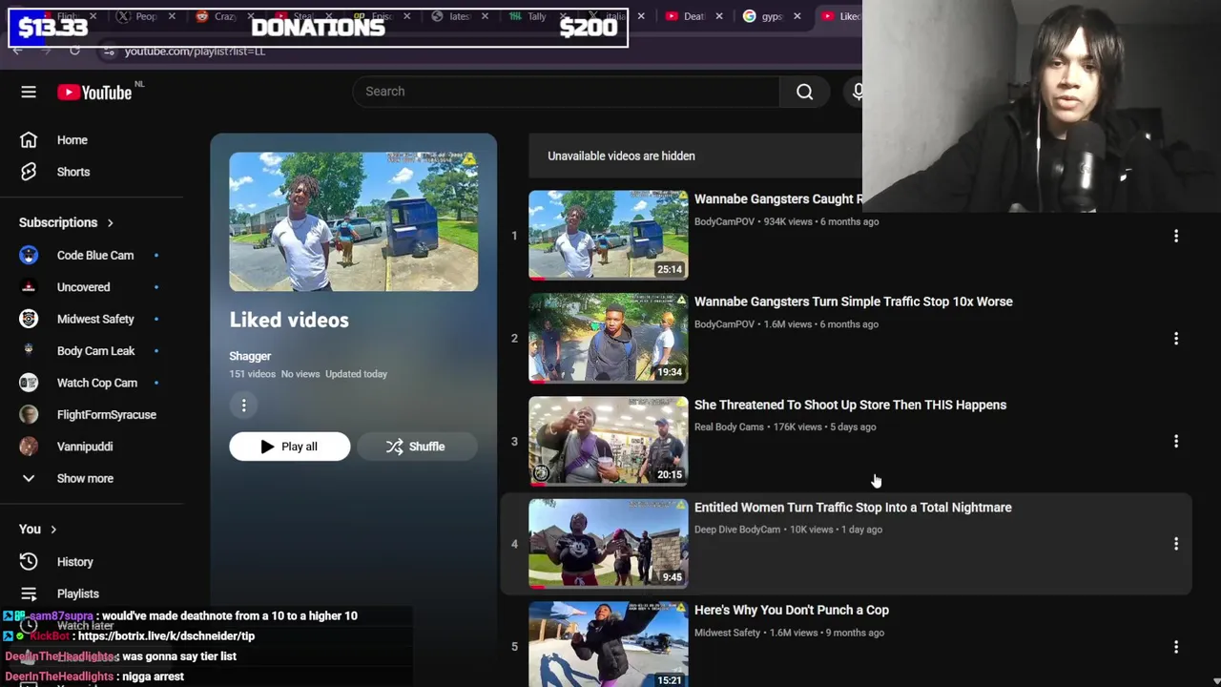Click the Shuffle button
The height and width of the screenshot is (687, 1221).
(x=417, y=447)
